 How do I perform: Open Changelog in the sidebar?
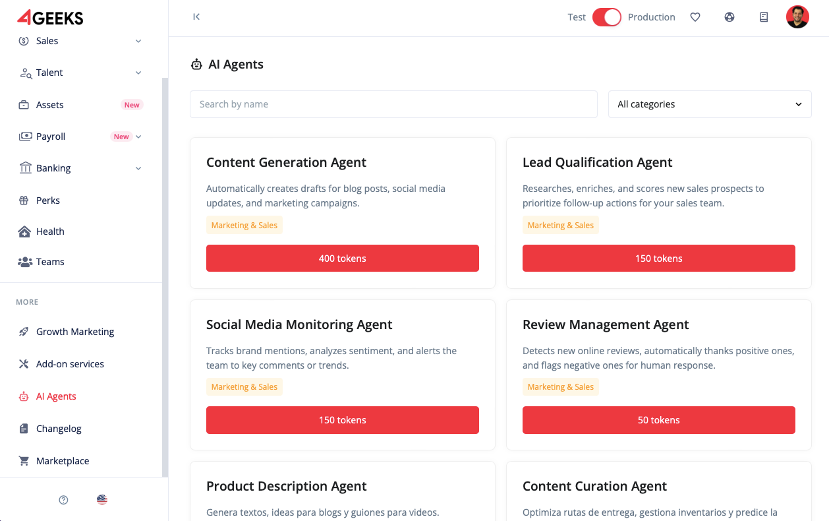click(x=59, y=429)
